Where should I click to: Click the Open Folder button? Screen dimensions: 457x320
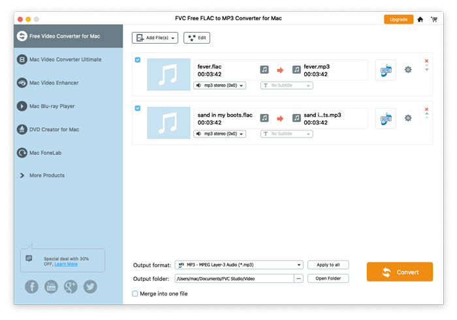[x=328, y=278]
